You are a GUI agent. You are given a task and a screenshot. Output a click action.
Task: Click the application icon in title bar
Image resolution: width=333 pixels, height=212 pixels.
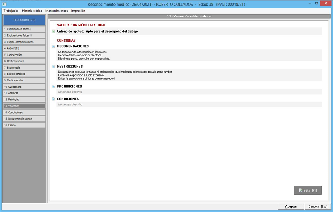coord(4,4)
